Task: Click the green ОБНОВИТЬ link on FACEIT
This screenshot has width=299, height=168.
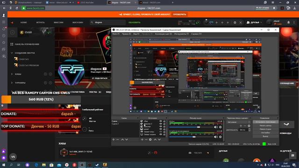Action: (x=135, y=22)
